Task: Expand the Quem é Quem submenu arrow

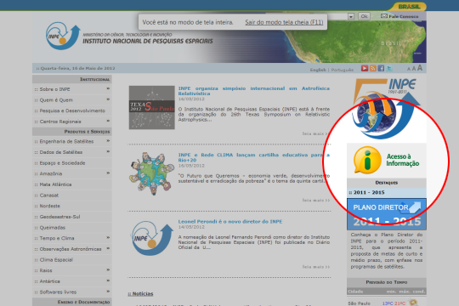Action: [108, 99]
